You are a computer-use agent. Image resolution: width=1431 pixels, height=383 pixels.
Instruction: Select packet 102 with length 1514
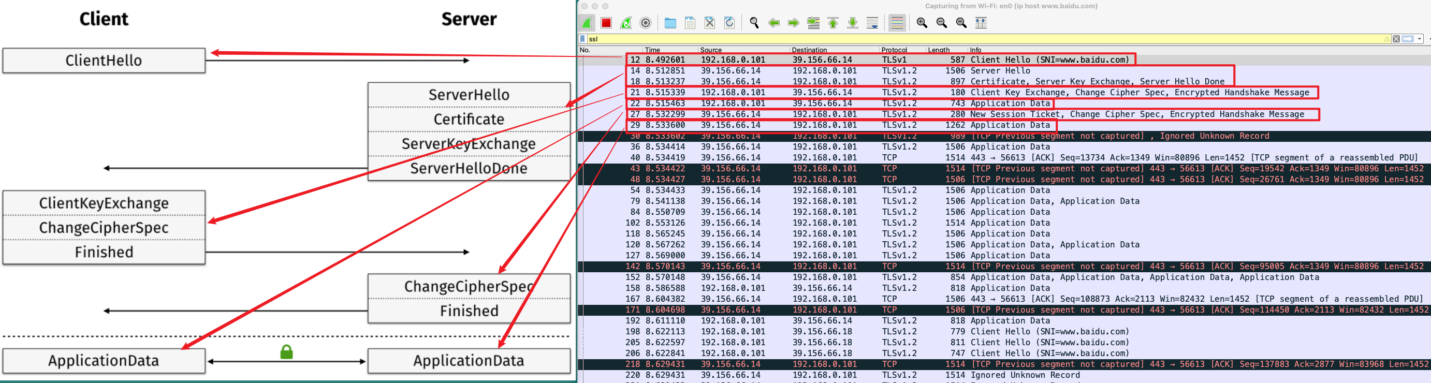coord(1004,223)
